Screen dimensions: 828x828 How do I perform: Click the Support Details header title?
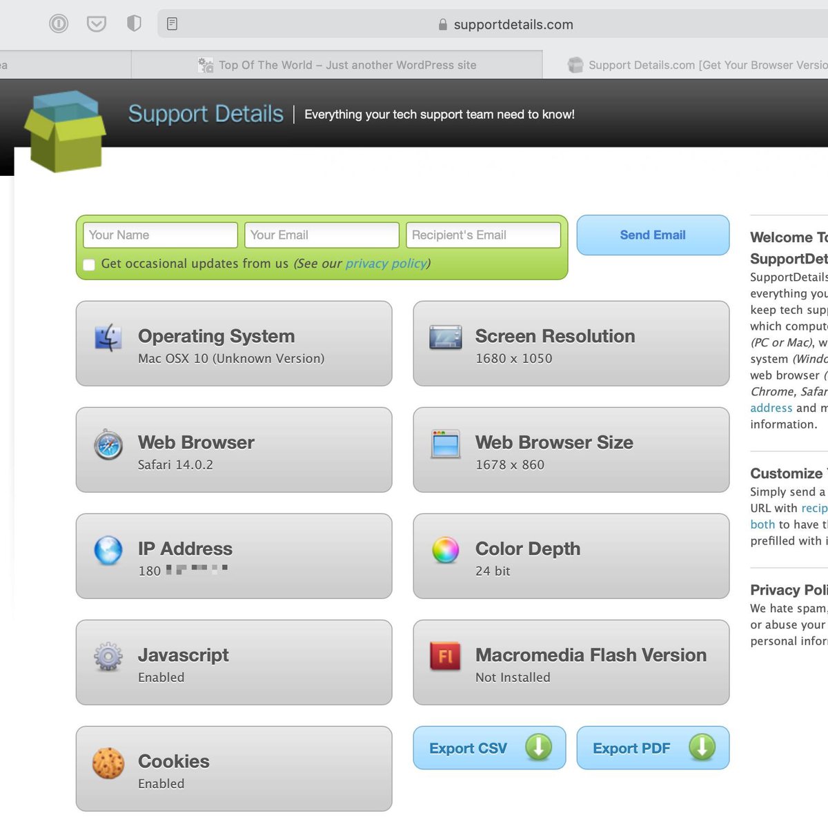(206, 114)
